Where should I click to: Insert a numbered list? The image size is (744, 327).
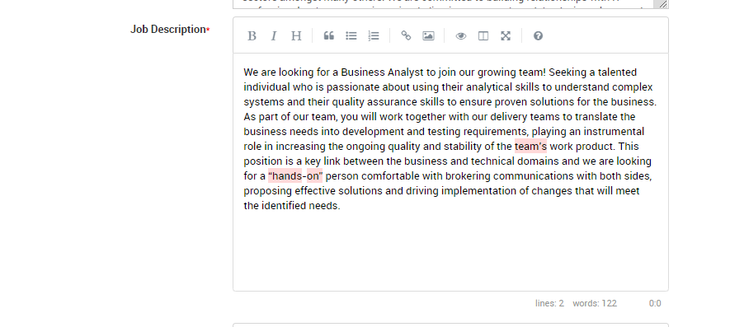(374, 36)
